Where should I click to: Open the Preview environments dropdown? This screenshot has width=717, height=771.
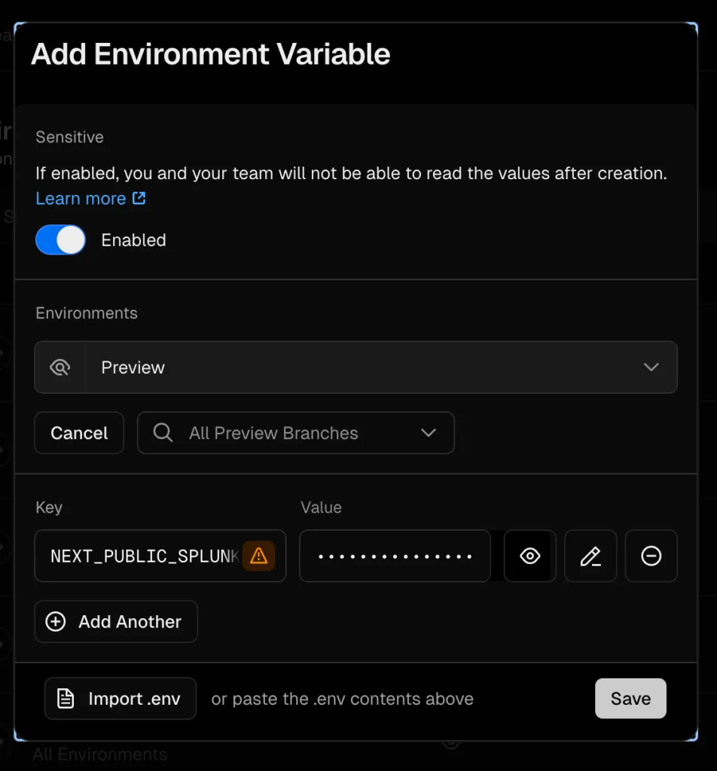[380, 367]
